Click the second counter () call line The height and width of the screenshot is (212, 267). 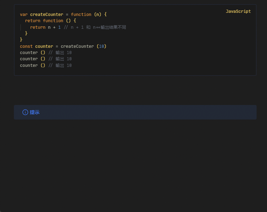coord(33,59)
